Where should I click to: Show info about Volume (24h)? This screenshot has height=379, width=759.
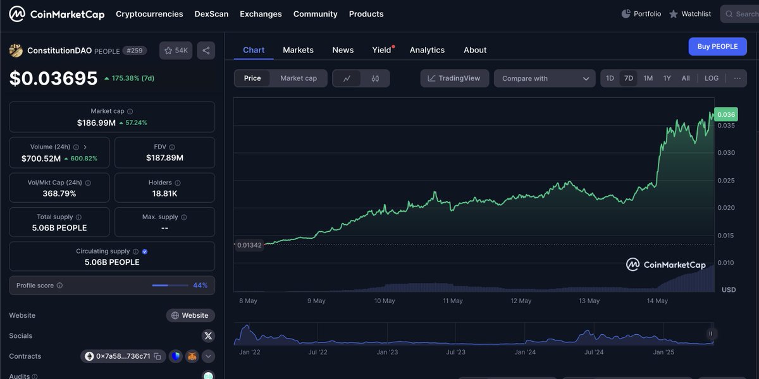coord(76,147)
